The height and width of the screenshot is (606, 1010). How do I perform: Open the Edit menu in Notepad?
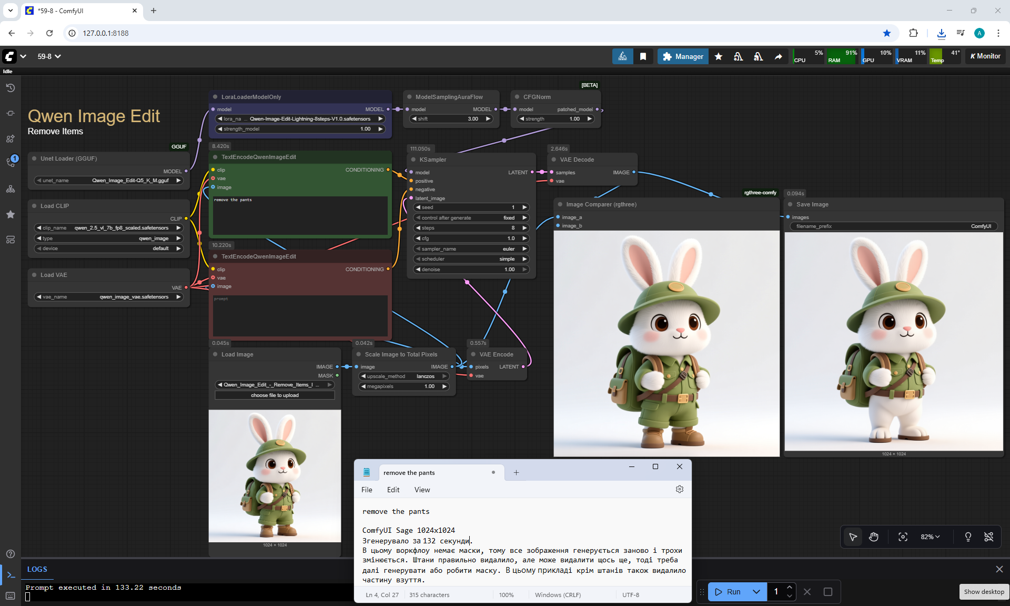click(393, 490)
